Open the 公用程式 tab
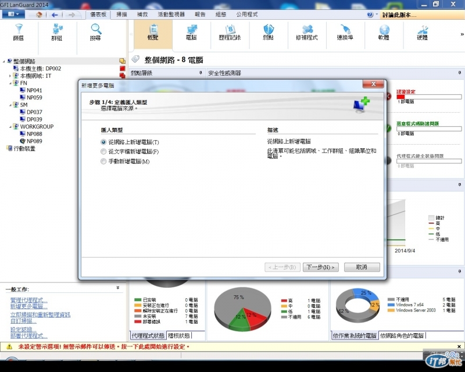Viewport: 465px width, 372px height. [246, 14]
